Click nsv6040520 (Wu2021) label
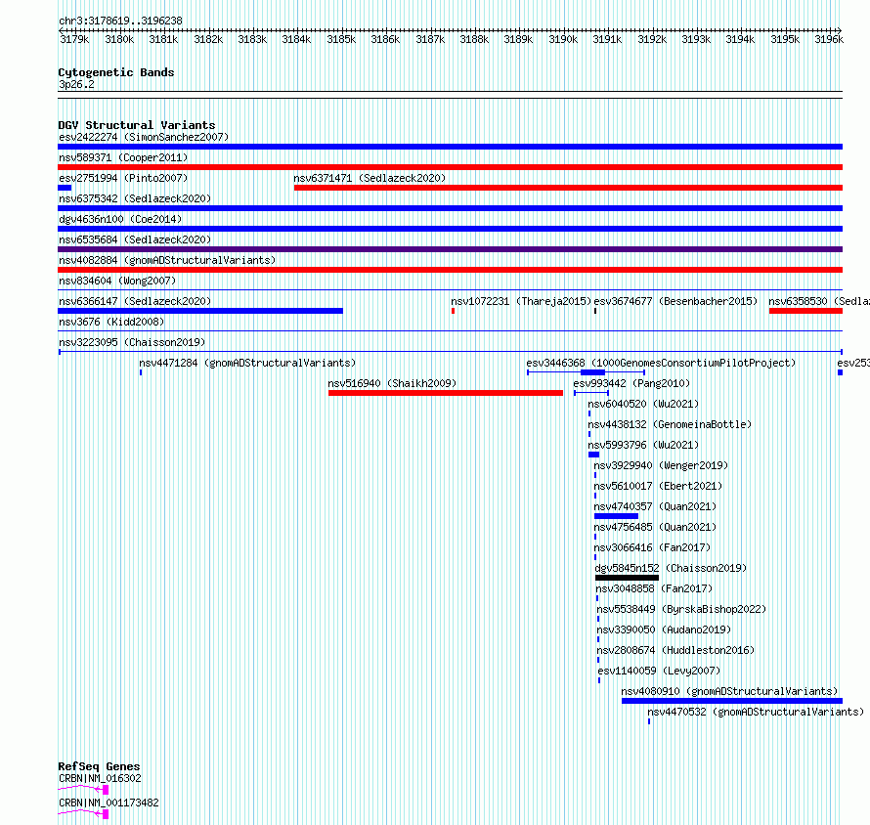The width and height of the screenshot is (870, 825). (x=643, y=404)
